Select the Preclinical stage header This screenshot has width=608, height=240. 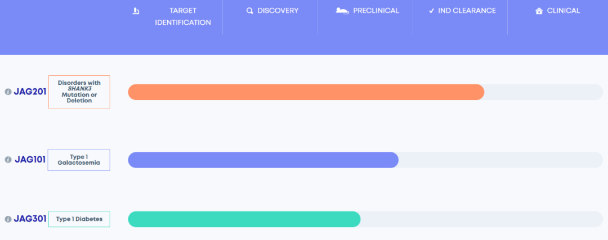[376, 11]
